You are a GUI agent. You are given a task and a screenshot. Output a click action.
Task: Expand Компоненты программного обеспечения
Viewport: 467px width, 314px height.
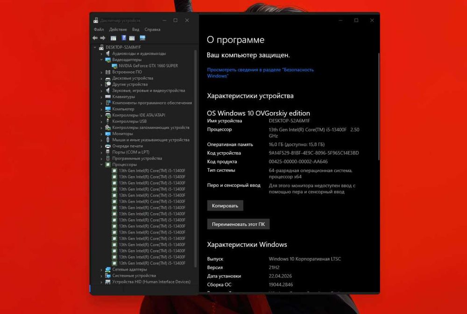pyautogui.click(x=101, y=103)
